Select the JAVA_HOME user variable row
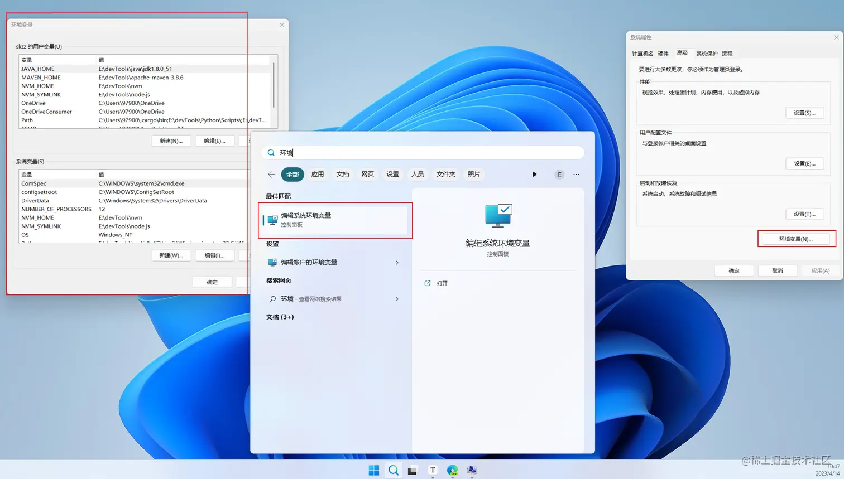Image resolution: width=844 pixels, height=479 pixels. pos(145,69)
